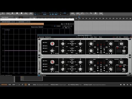Viewport: 132px width, 99px height.
Task: Click bar 20 on the arranger timeline ruler
Action: tap(103, 18)
